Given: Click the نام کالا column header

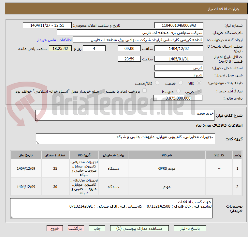Looking at the screenshot, I should (167, 155).
